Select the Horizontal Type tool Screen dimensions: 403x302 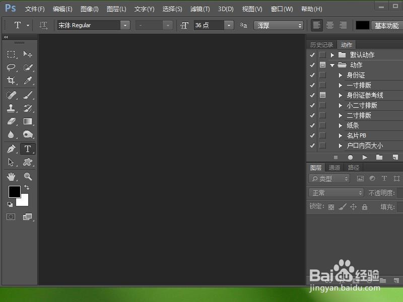click(x=28, y=149)
